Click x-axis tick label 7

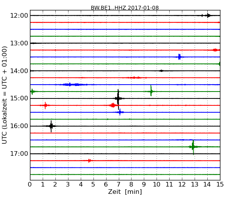[x=118, y=185]
